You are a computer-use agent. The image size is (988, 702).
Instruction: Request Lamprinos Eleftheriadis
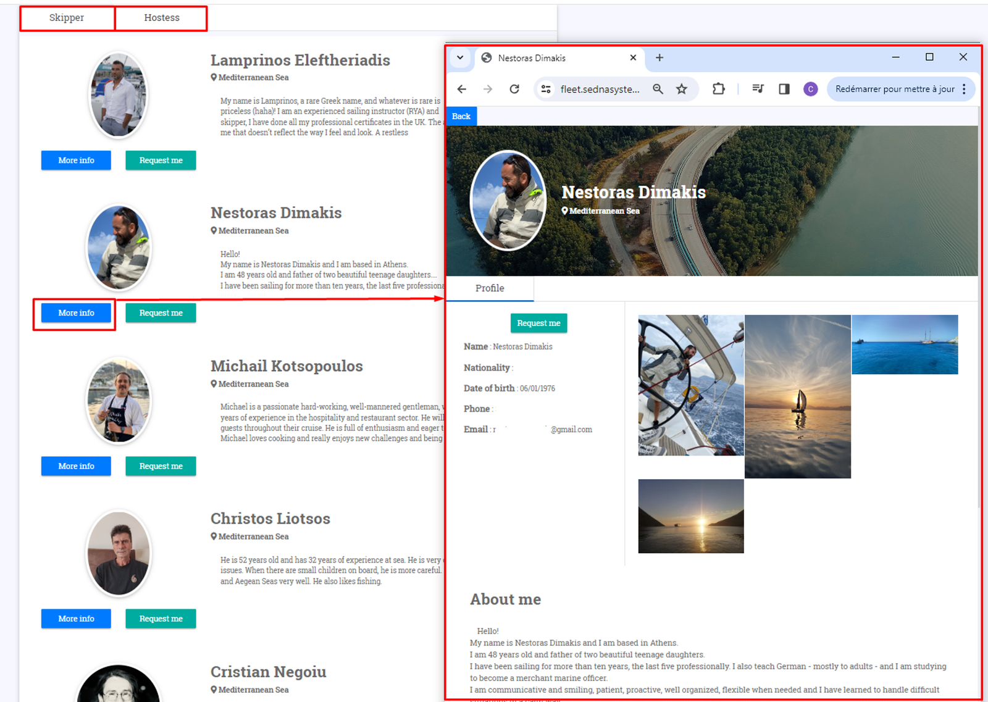[161, 160]
